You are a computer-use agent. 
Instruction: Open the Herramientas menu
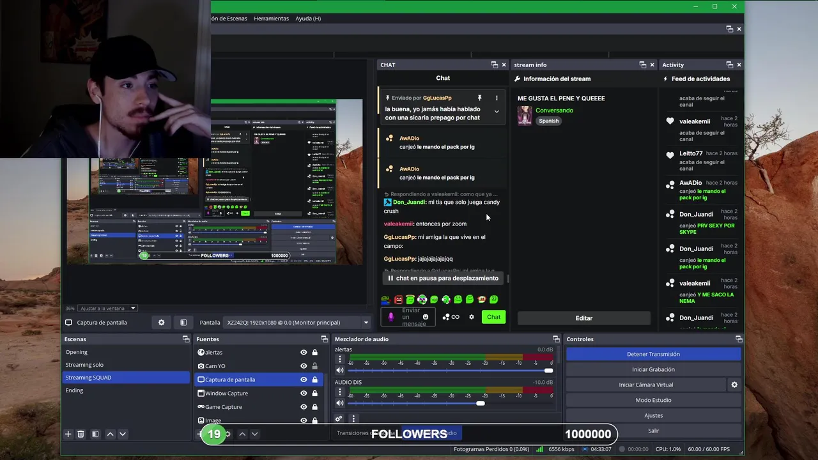pos(271,19)
